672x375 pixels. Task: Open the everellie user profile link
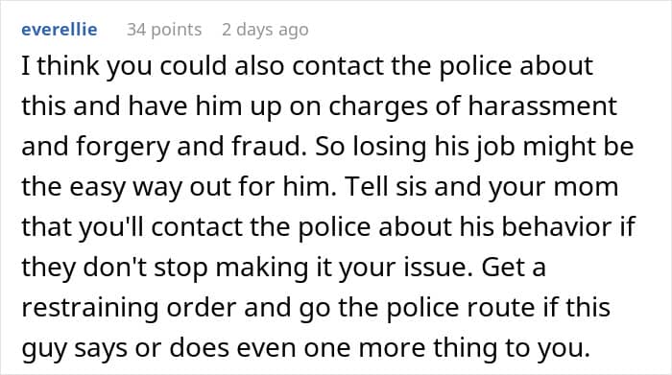[x=60, y=29]
